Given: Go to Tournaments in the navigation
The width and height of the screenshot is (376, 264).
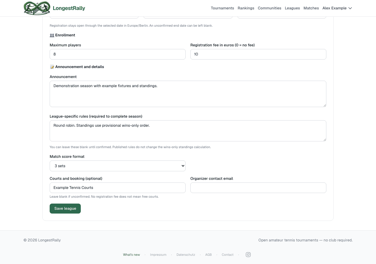Looking at the screenshot, I should 222,8.
